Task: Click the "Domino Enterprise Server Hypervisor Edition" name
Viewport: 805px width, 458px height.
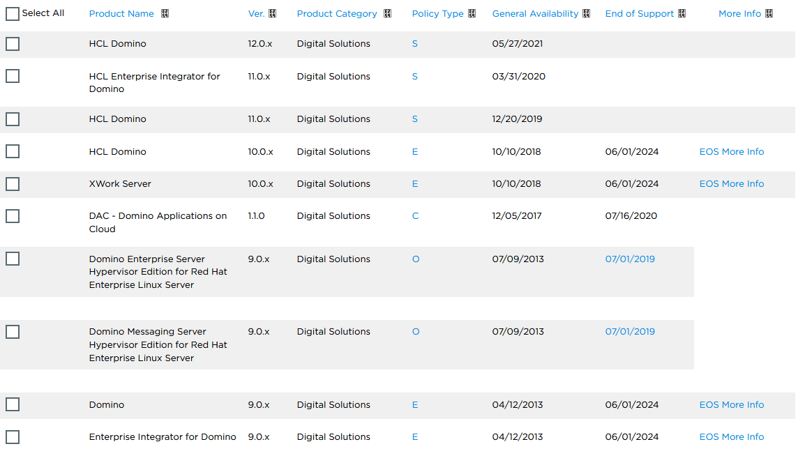Action: point(158,272)
